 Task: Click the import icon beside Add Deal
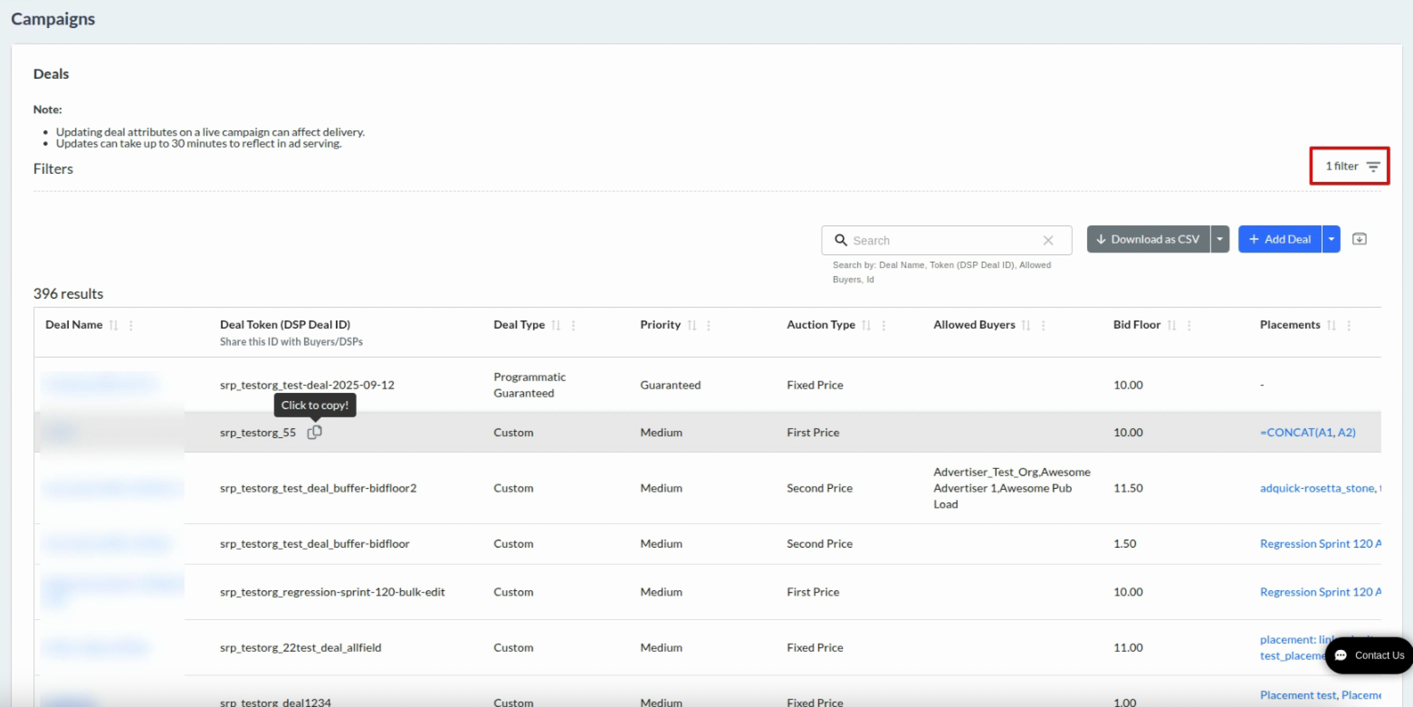[1359, 239]
